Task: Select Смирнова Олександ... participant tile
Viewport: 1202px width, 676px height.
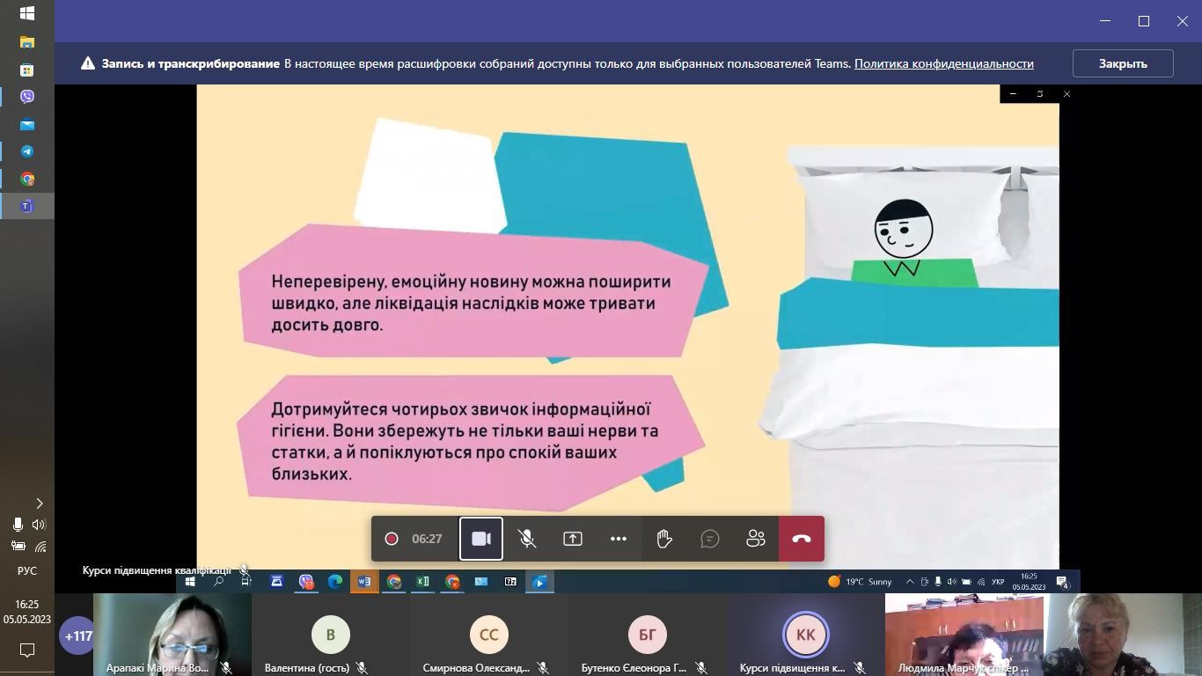Action: tap(489, 635)
